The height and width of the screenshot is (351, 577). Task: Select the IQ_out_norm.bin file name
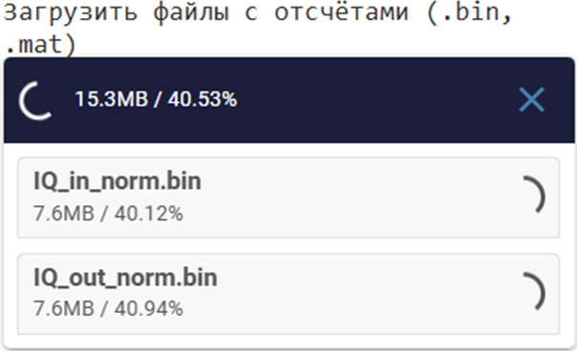(x=125, y=278)
